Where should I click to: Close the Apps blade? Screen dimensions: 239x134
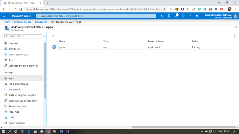tap(236, 27)
